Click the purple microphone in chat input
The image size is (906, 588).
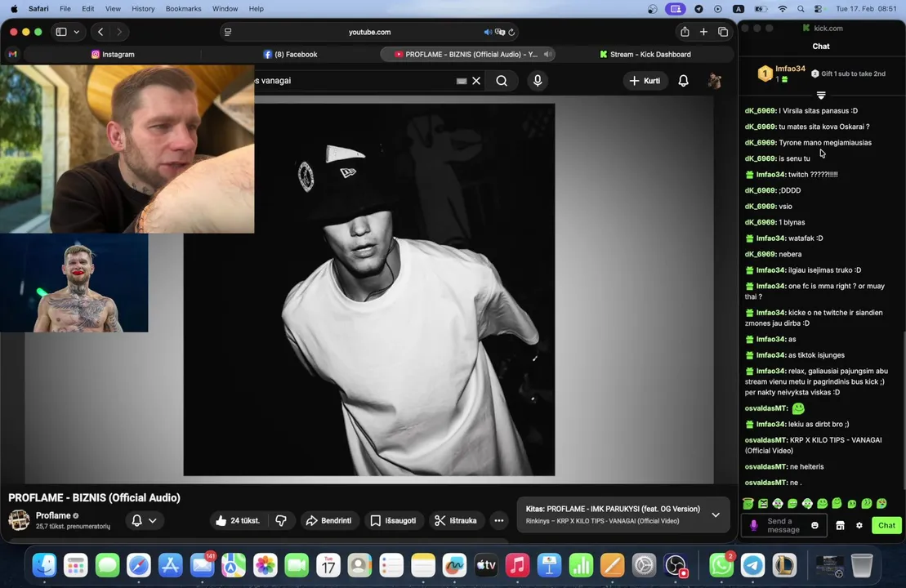click(753, 525)
